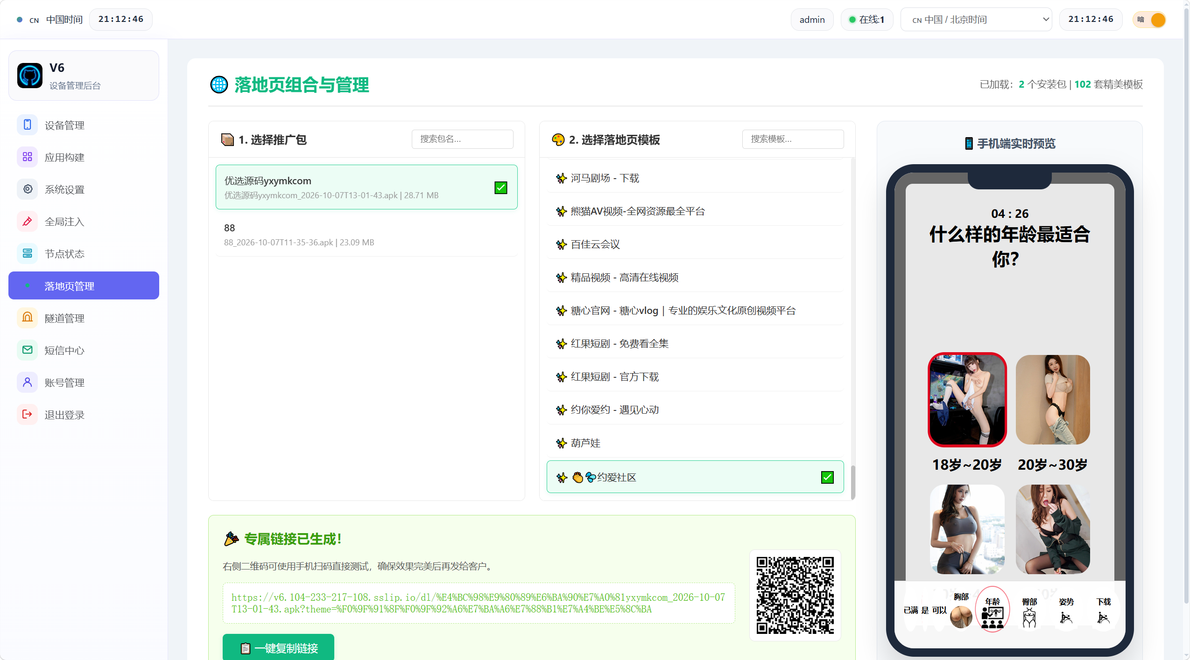1190x660 pixels.
Task: Click the globe icon beside 落地页组合与管理
Action: coord(219,85)
